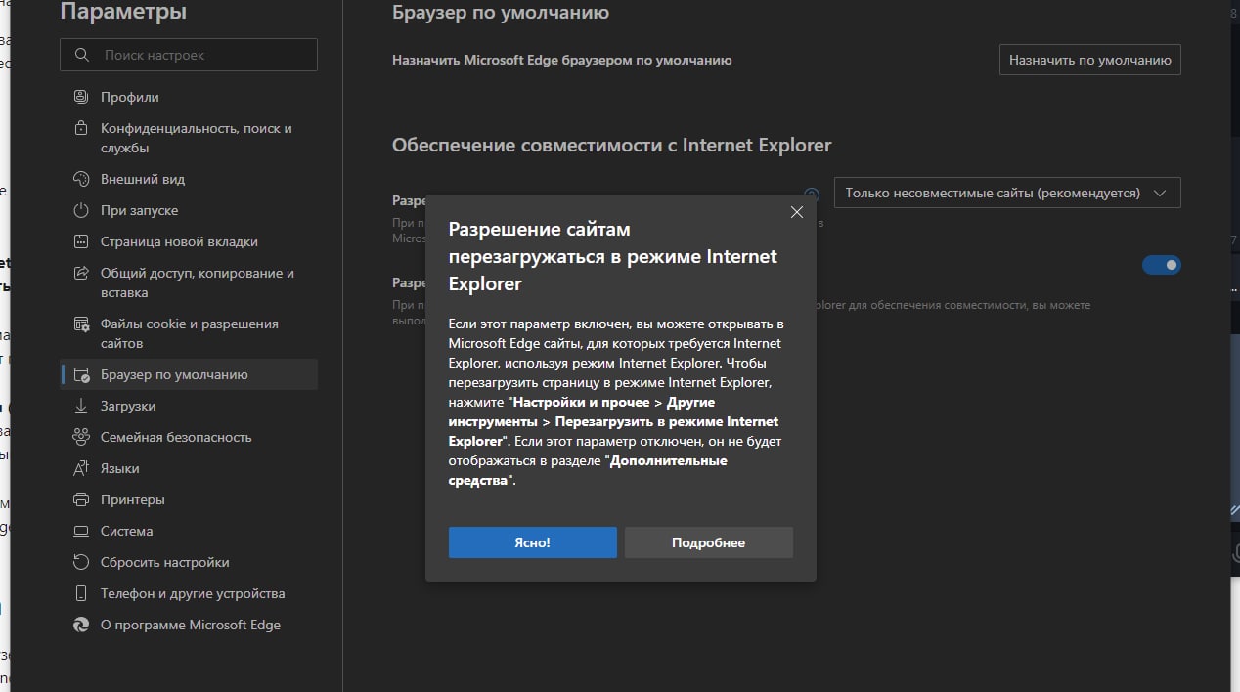Click the Внешний вид appearance icon

click(x=82, y=179)
